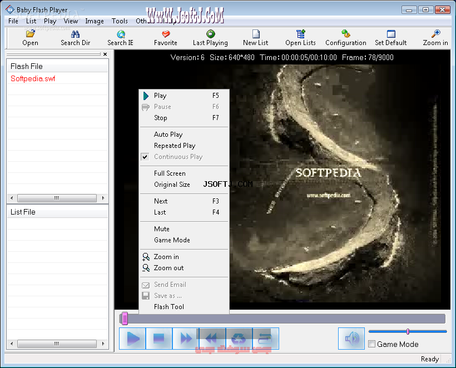This screenshot has width=456, height=368.
Task: Mute audio with the speaker button
Action: (x=351, y=339)
